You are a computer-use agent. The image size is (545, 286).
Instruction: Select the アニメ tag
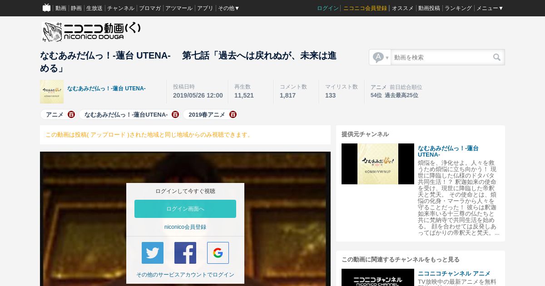point(54,114)
